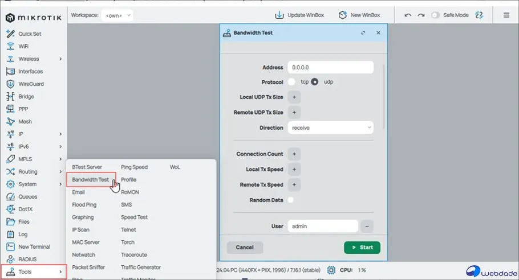The width and height of the screenshot is (519, 280).
Task: Click the Cancel button
Action: [x=245, y=248]
